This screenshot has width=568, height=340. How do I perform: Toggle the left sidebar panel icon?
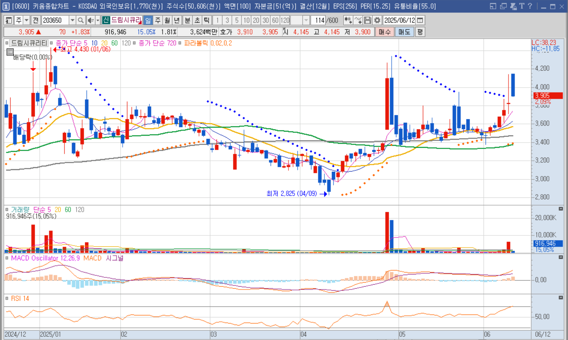pos(8,20)
